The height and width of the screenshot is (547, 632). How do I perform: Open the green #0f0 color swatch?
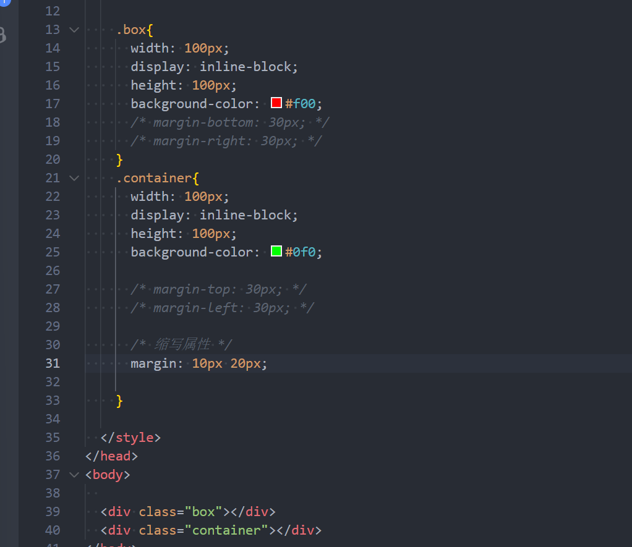pos(276,251)
